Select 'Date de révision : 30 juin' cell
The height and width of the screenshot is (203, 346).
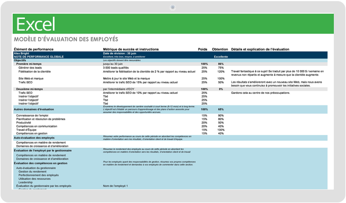coord(120,53)
